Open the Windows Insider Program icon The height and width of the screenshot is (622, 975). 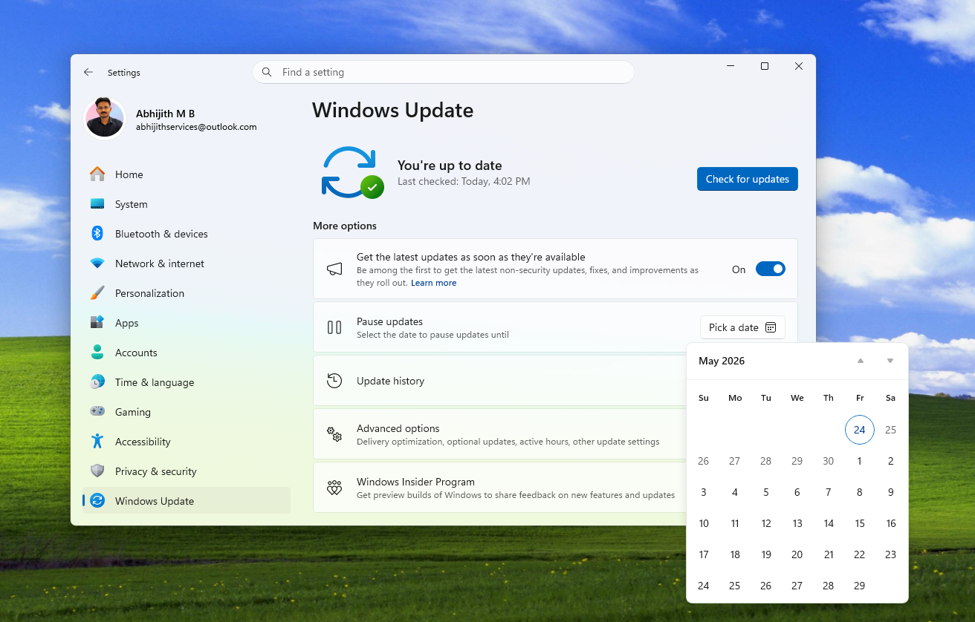point(334,487)
